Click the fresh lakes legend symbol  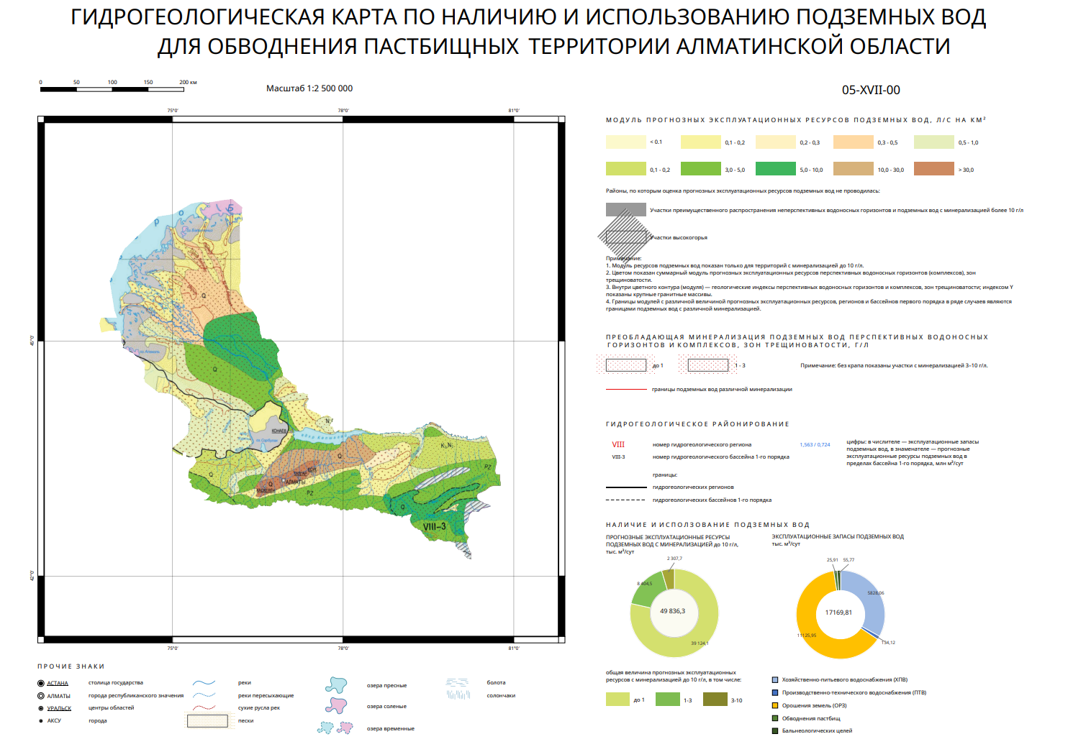[x=336, y=684]
